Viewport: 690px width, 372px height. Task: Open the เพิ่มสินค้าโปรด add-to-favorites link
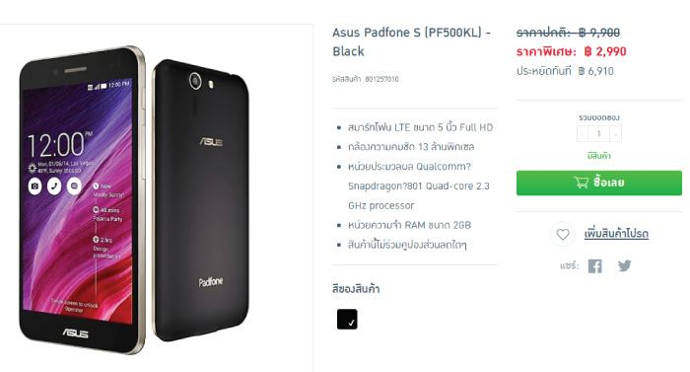(x=616, y=234)
